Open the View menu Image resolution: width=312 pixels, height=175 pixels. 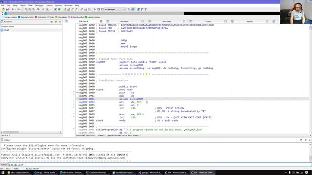click(30, 5)
